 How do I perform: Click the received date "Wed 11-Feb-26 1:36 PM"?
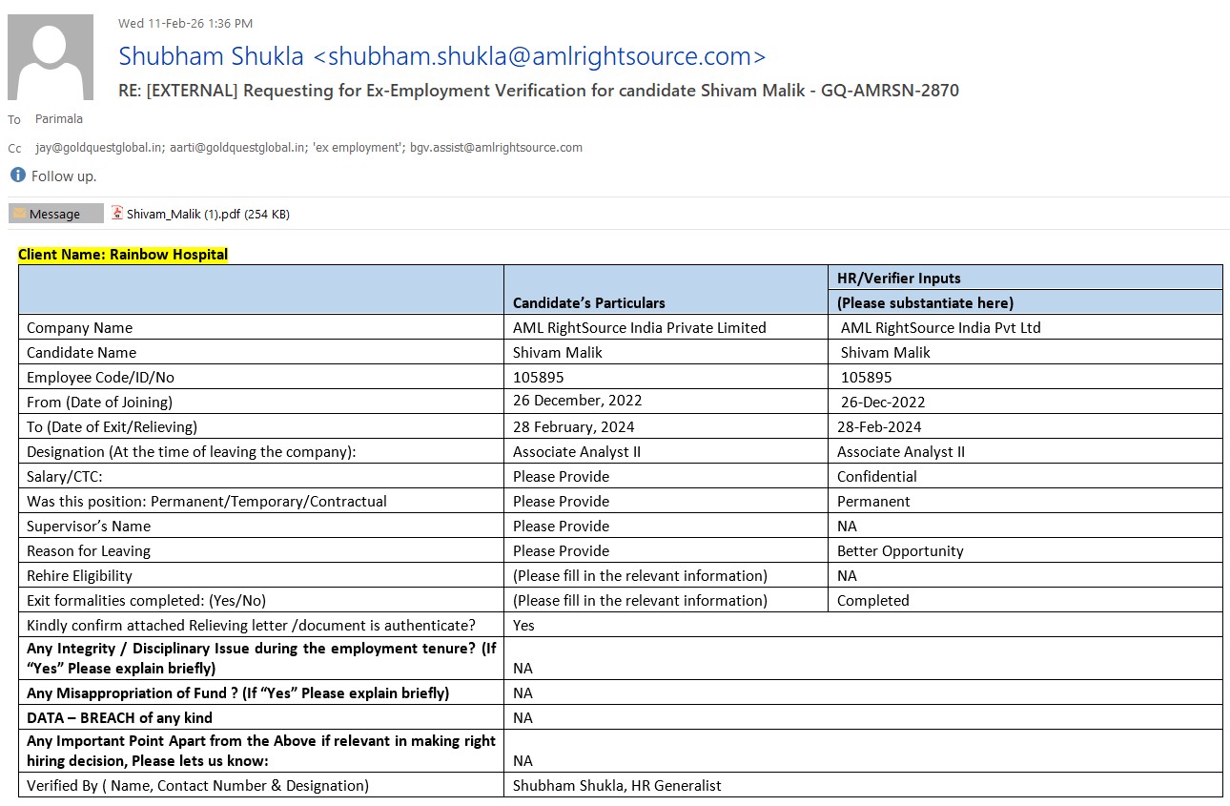(x=185, y=23)
